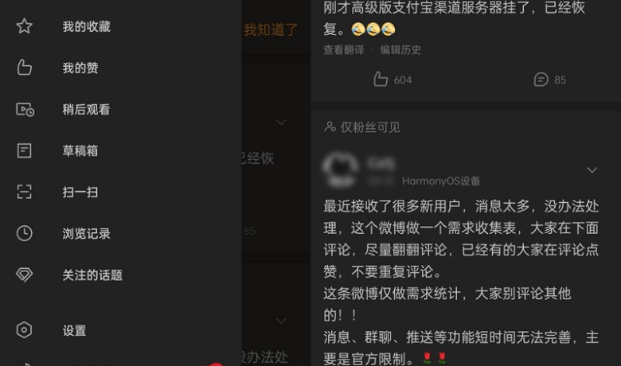Expand chevron menu beside HarmonyOS设备 post

[x=592, y=170]
